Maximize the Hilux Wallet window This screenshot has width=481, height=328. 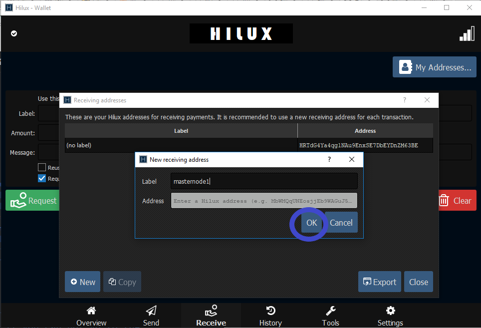(x=447, y=7)
